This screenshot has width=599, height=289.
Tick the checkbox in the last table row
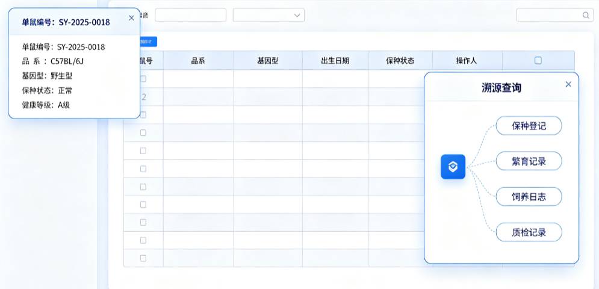(x=143, y=258)
